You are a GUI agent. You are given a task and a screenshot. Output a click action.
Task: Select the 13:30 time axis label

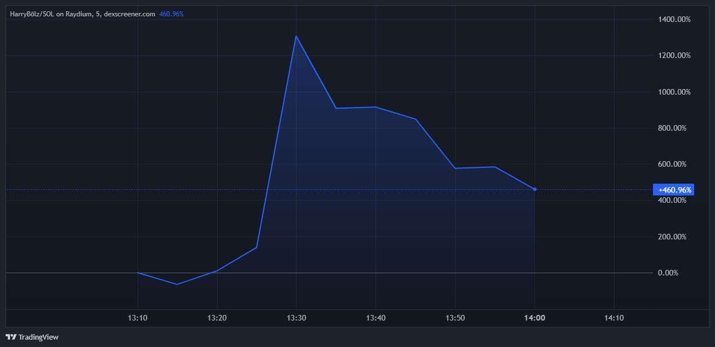296,318
